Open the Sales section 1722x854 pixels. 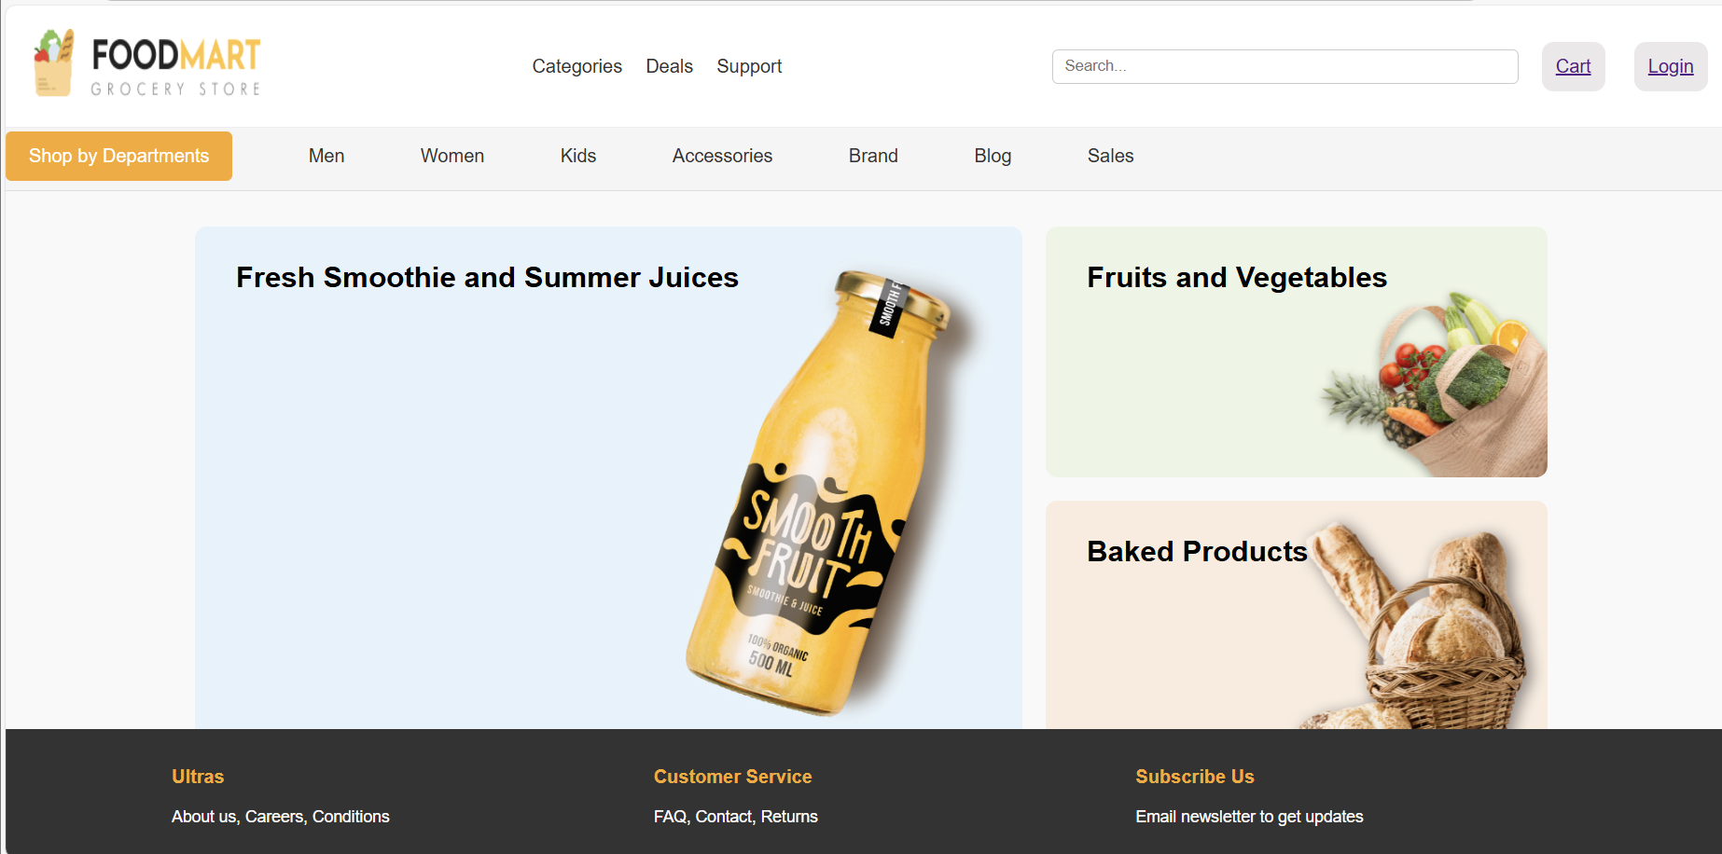pyautogui.click(x=1110, y=156)
